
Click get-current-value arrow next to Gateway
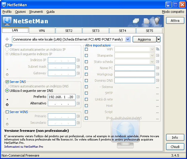tap(78, 73)
